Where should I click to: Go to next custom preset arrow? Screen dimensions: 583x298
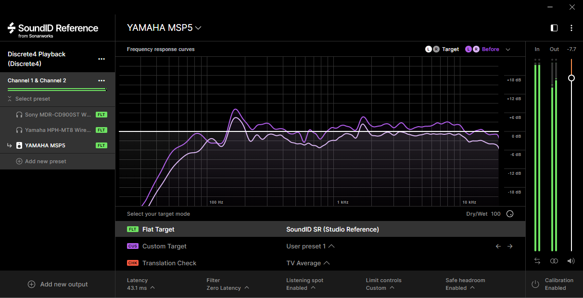(510, 246)
